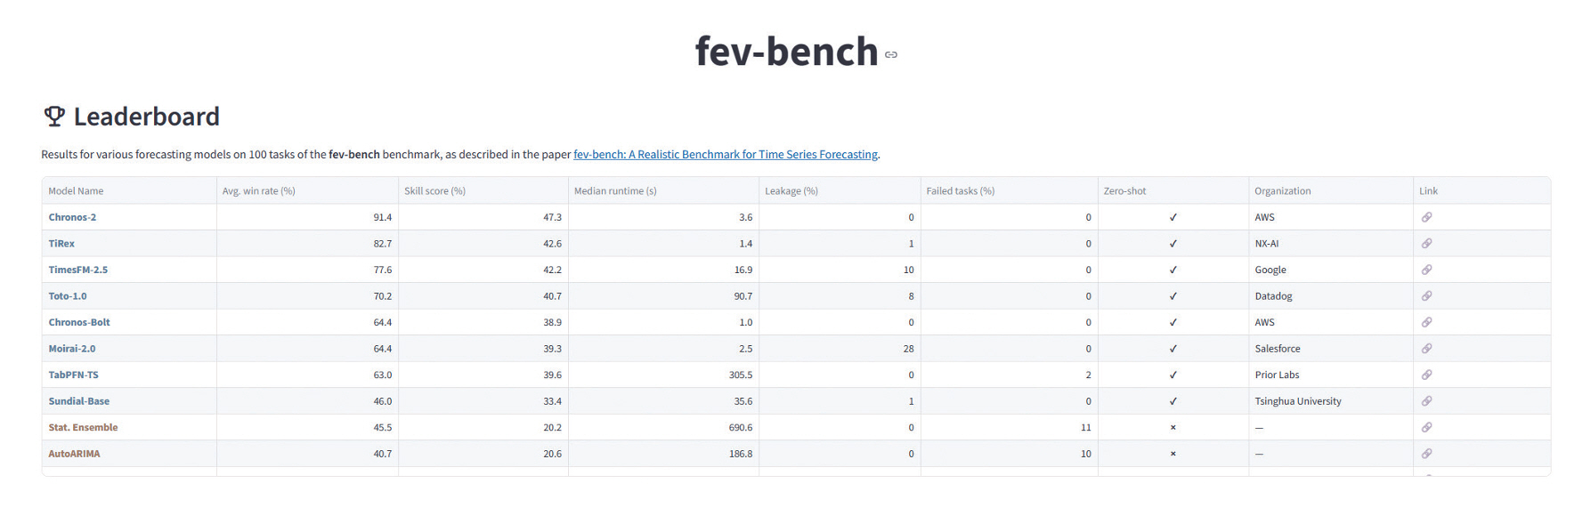Open the link icon in AutoARIMA row
The width and height of the screenshot is (1591, 516).
point(1426,454)
